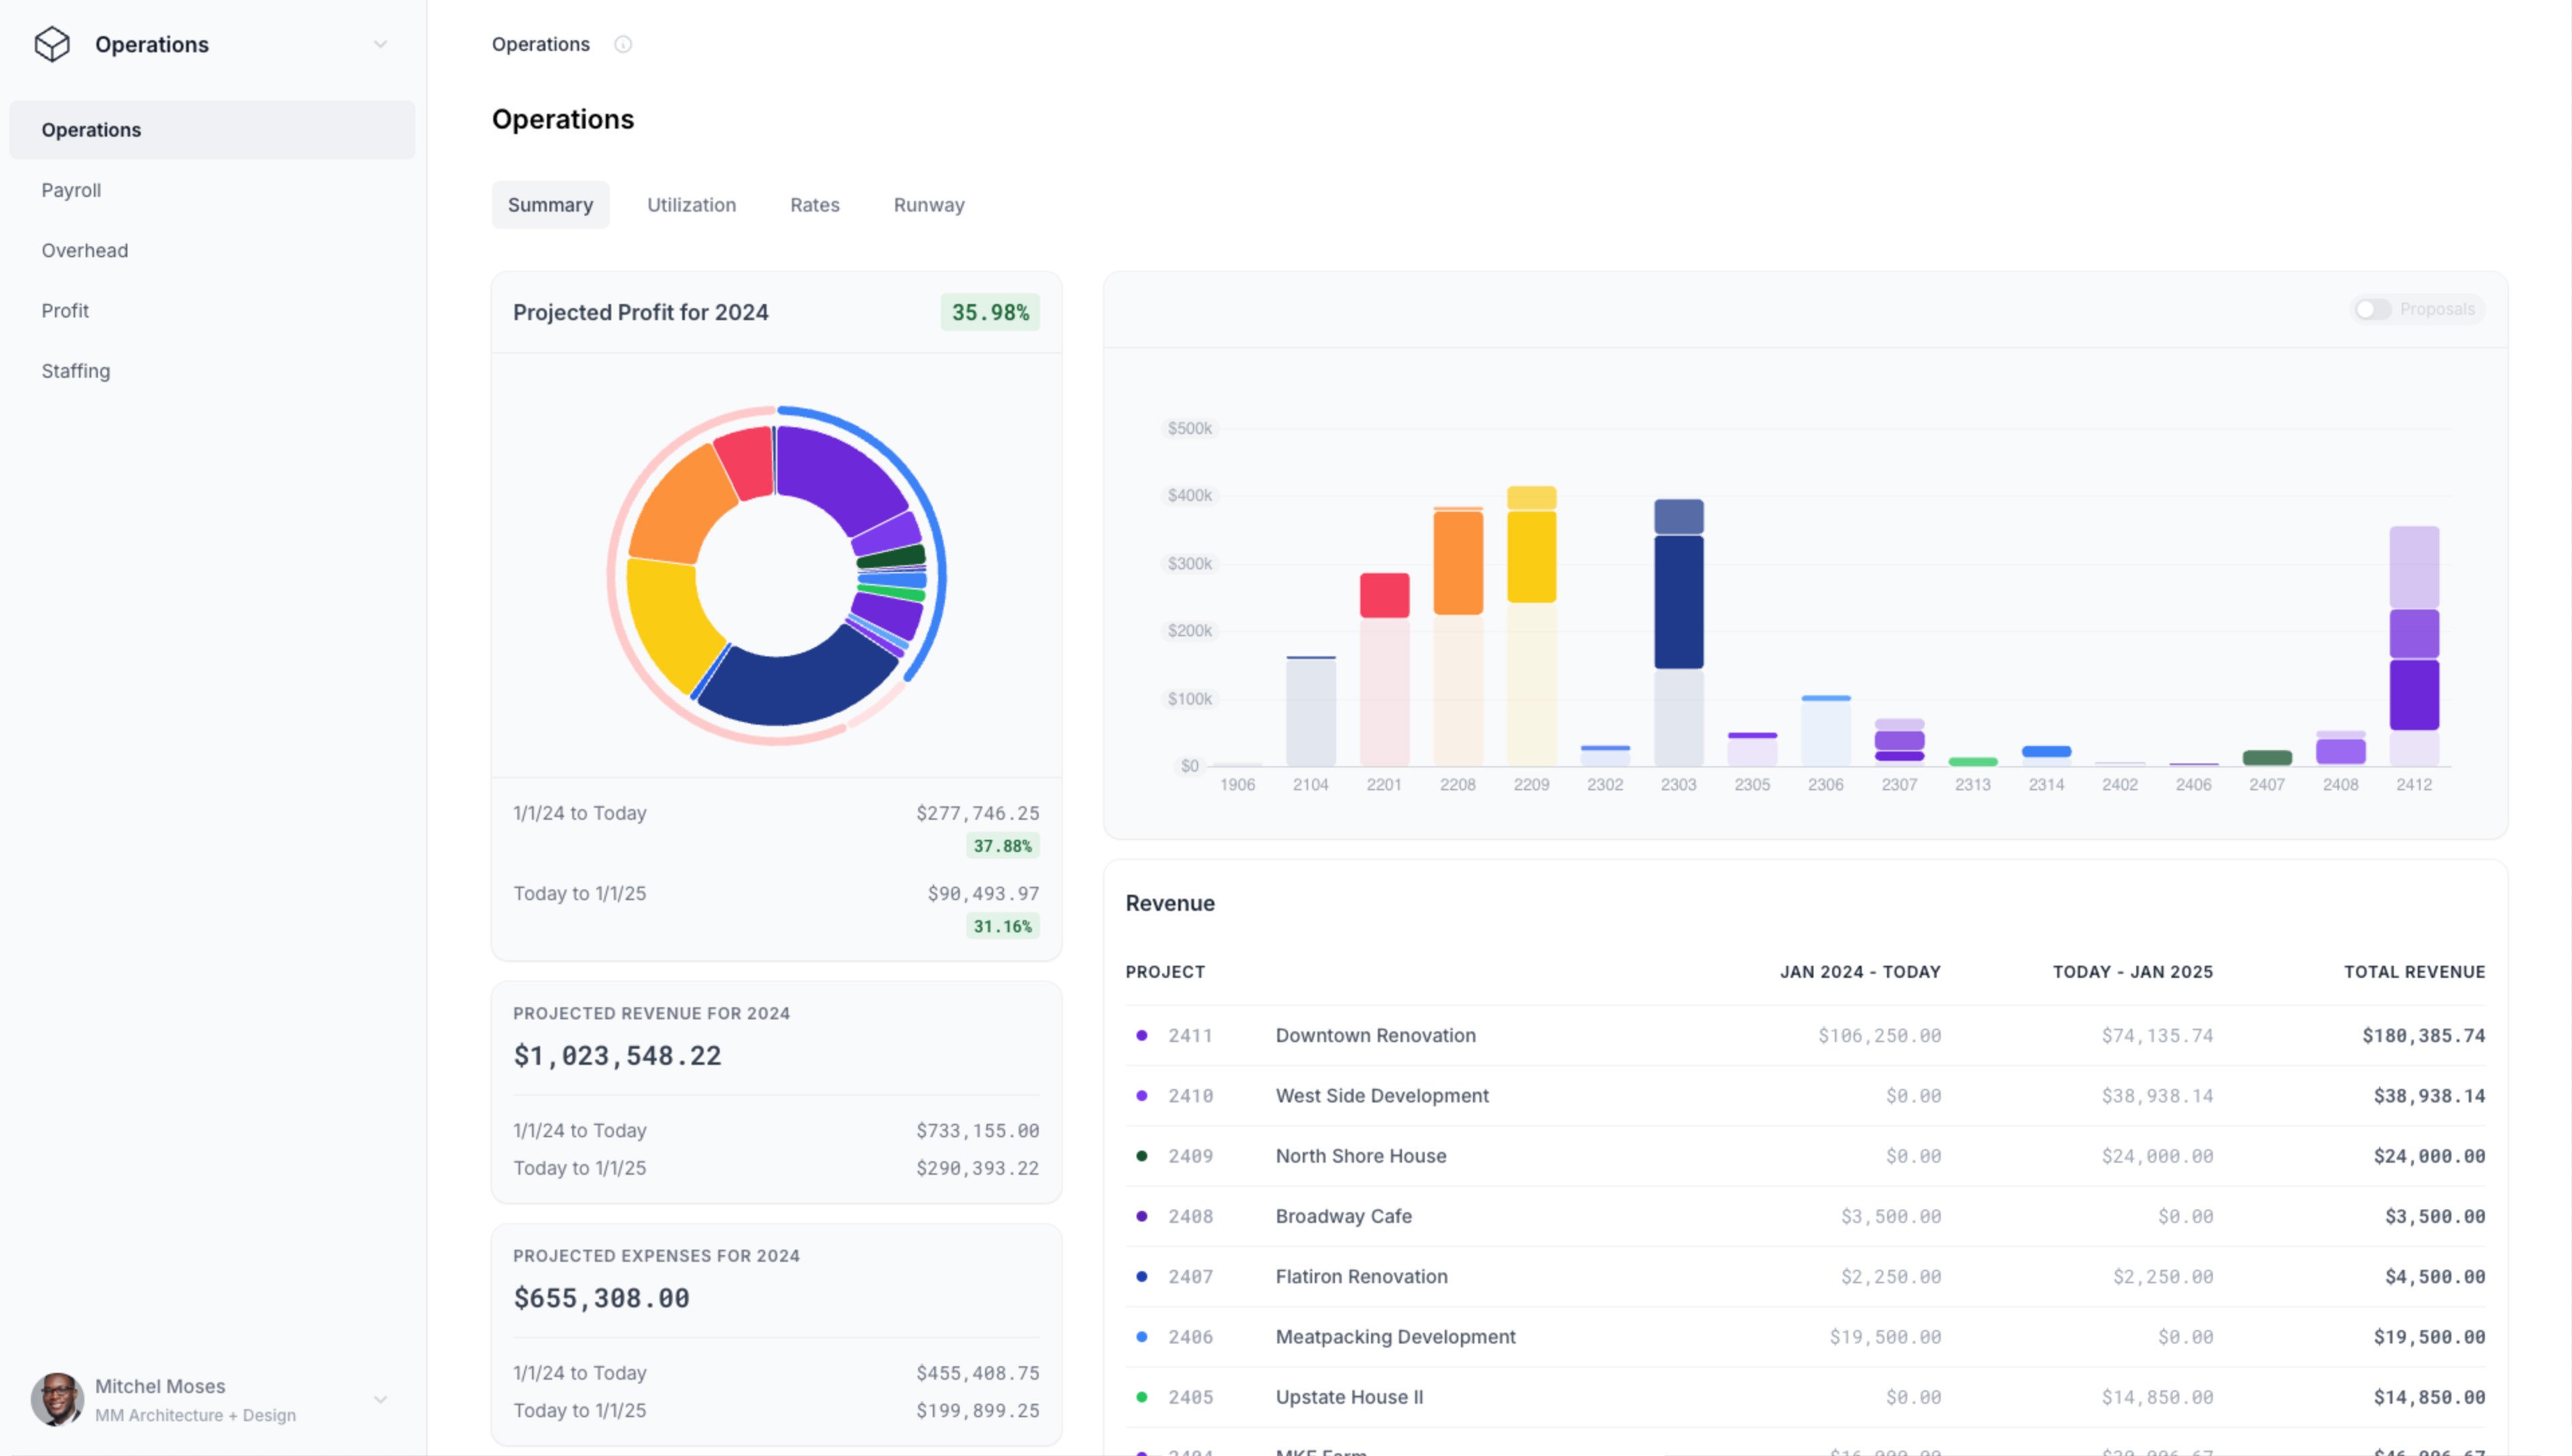
Task: Click the TOTAL REVENUE column header
Action: (2414, 972)
